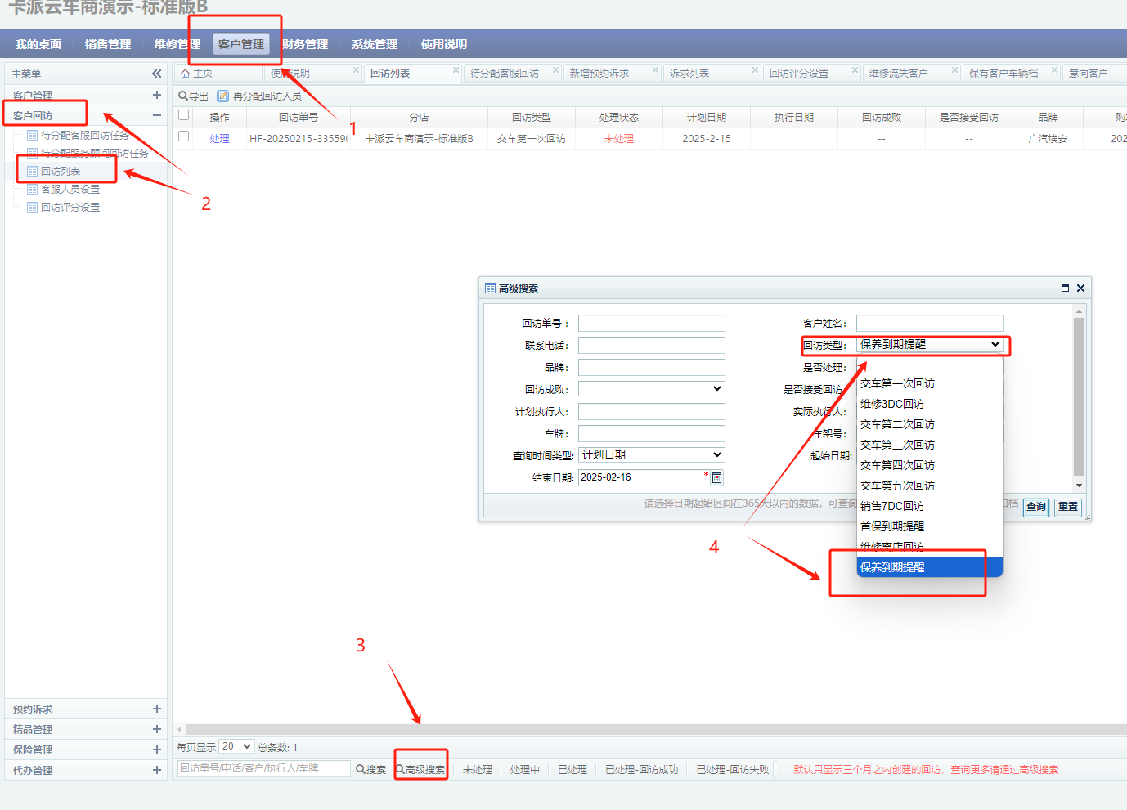Switch to the 诉求列表 tab
1127x810 pixels.
pyautogui.click(x=689, y=74)
